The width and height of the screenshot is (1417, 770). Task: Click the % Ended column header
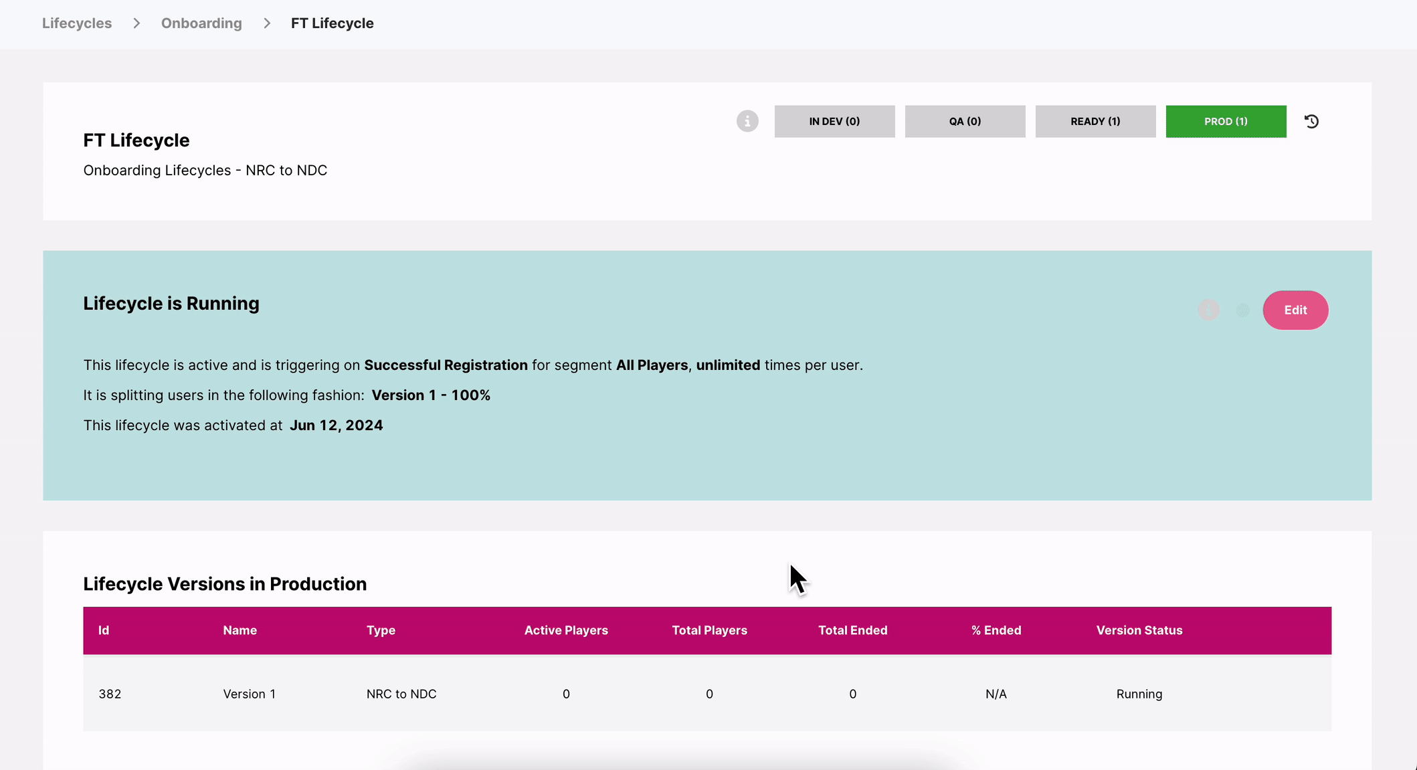996,630
